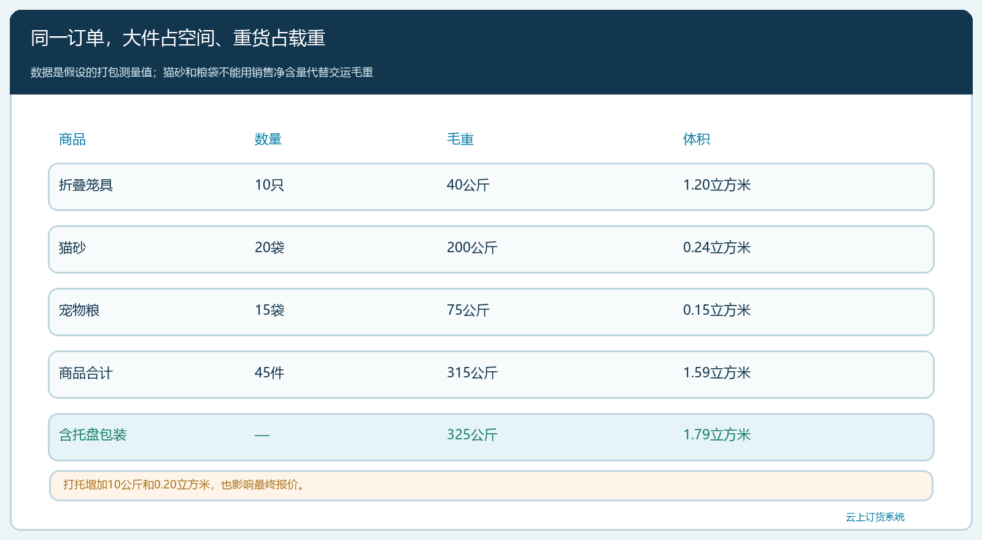Click the 0.24立方米 volume cell

pyautogui.click(x=717, y=248)
